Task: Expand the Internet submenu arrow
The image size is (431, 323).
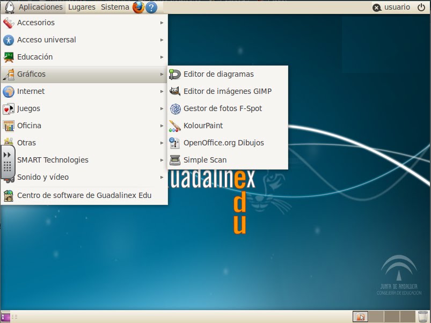Action: pos(162,91)
